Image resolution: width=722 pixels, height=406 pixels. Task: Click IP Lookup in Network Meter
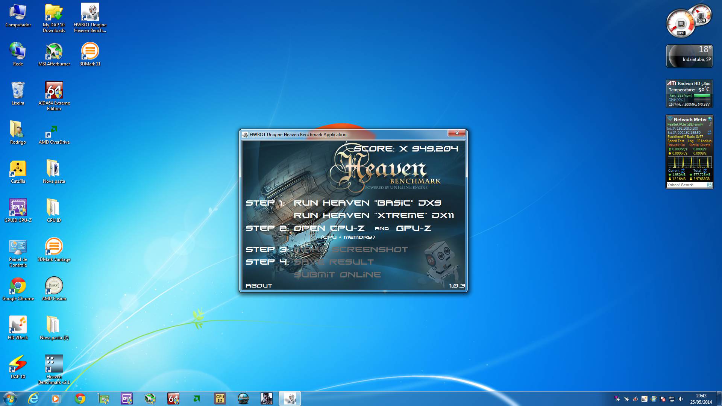[704, 141]
